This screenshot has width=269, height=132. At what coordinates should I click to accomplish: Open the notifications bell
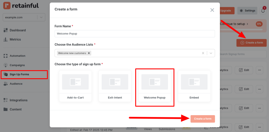[x=263, y=11]
